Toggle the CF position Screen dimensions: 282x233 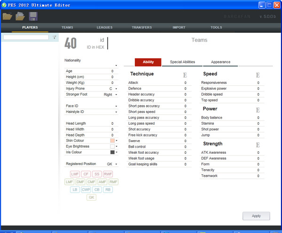[86, 174]
